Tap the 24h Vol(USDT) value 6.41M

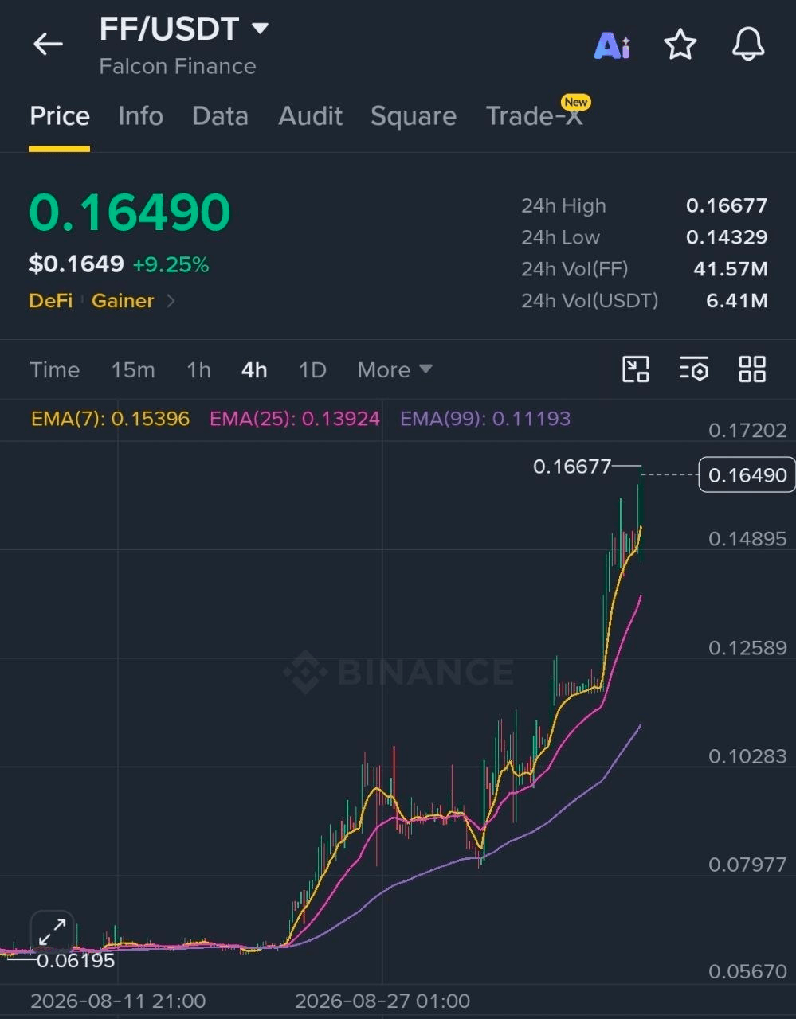click(737, 301)
